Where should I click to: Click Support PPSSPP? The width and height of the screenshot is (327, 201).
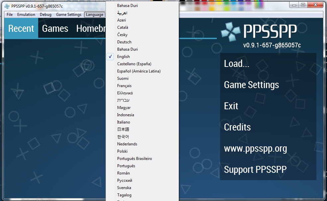268,170
